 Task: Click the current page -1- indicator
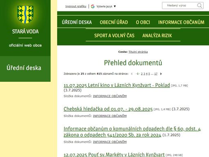(138, 74)
